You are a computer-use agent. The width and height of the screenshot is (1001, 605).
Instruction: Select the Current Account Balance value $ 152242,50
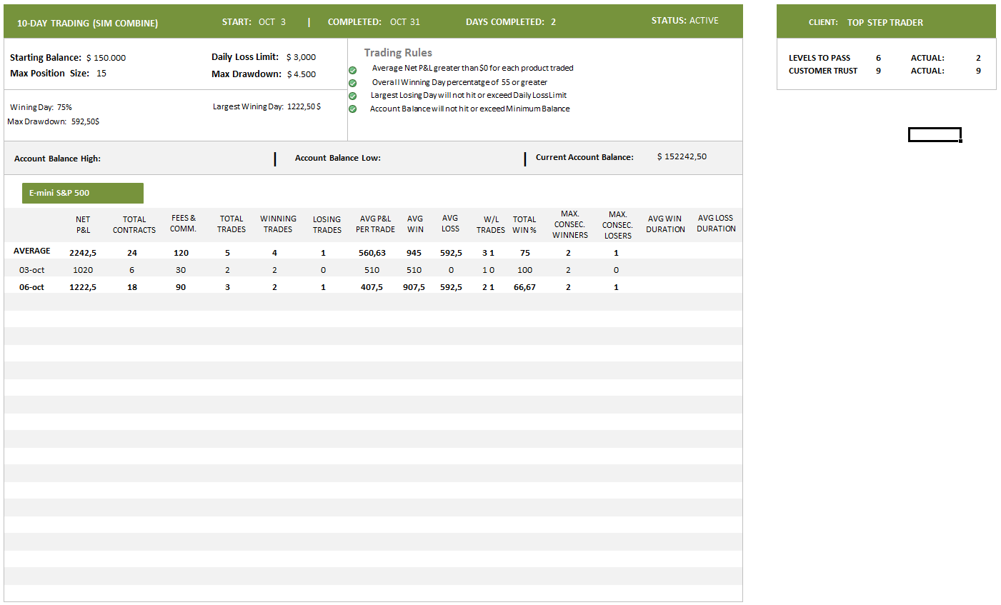[x=682, y=156]
